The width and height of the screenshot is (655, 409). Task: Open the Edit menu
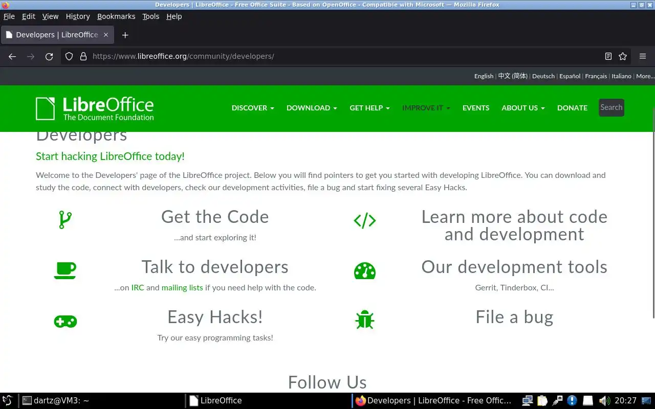point(29,16)
